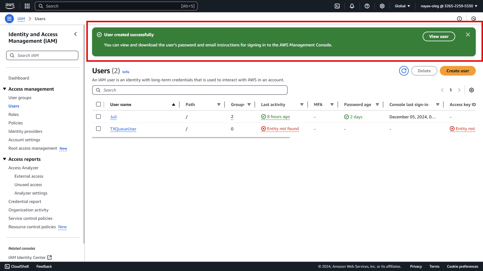Open the notifications bell icon
This screenshot has width=483, height=271.
(x=352, y=6)
